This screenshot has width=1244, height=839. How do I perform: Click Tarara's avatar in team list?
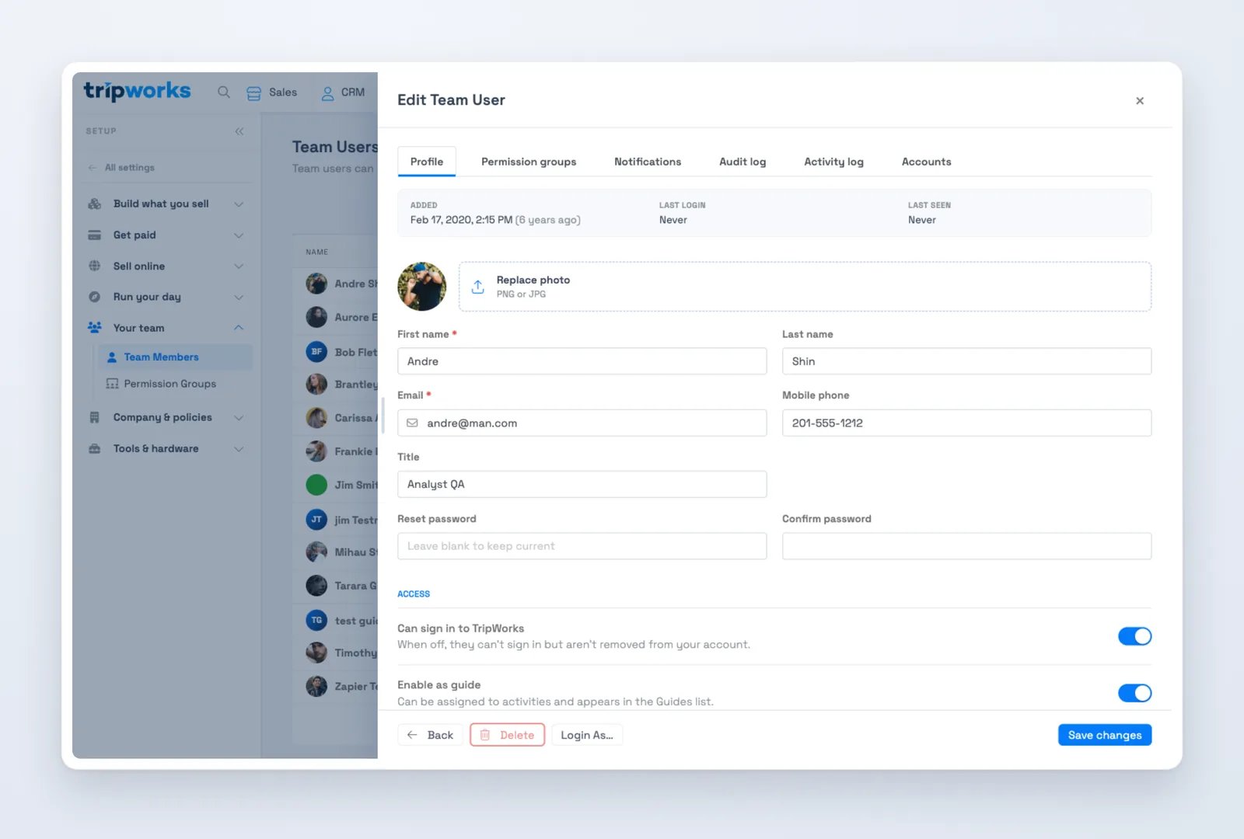(x=316, y=586)
